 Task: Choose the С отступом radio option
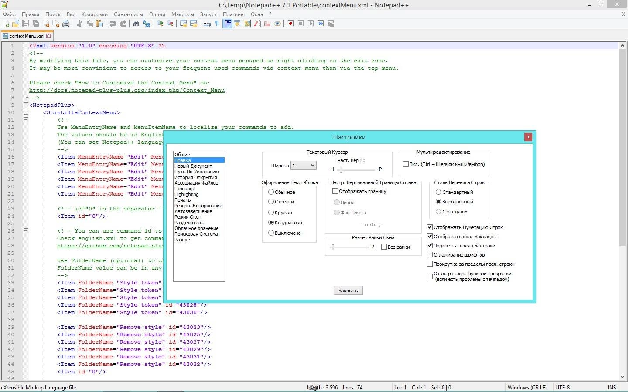(x=438, y=212)
